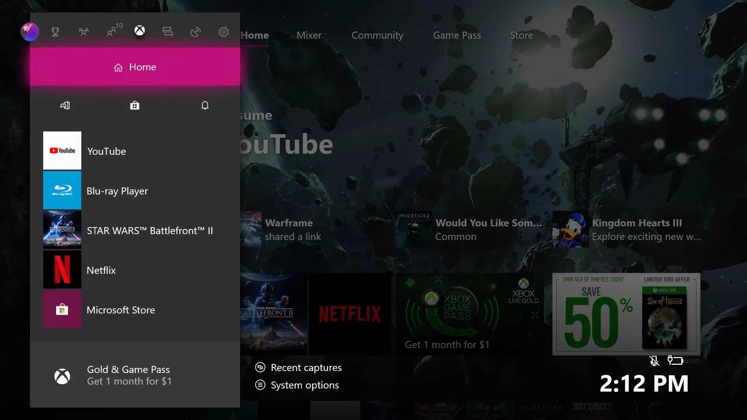Select the dashboard Home tab
This screenshot has width=747, height=420.
255,35
